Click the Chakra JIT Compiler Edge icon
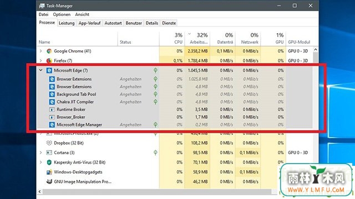The height and width of the screenshot is (199, 355). [52, 102]
